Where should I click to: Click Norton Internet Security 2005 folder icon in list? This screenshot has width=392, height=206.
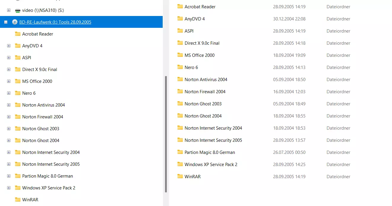point(180,140)
